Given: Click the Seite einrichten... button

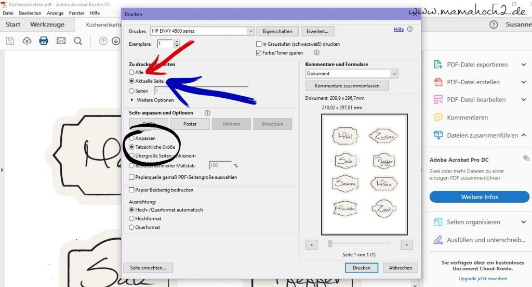Looking at the screenshot, I should click(148, 268).
